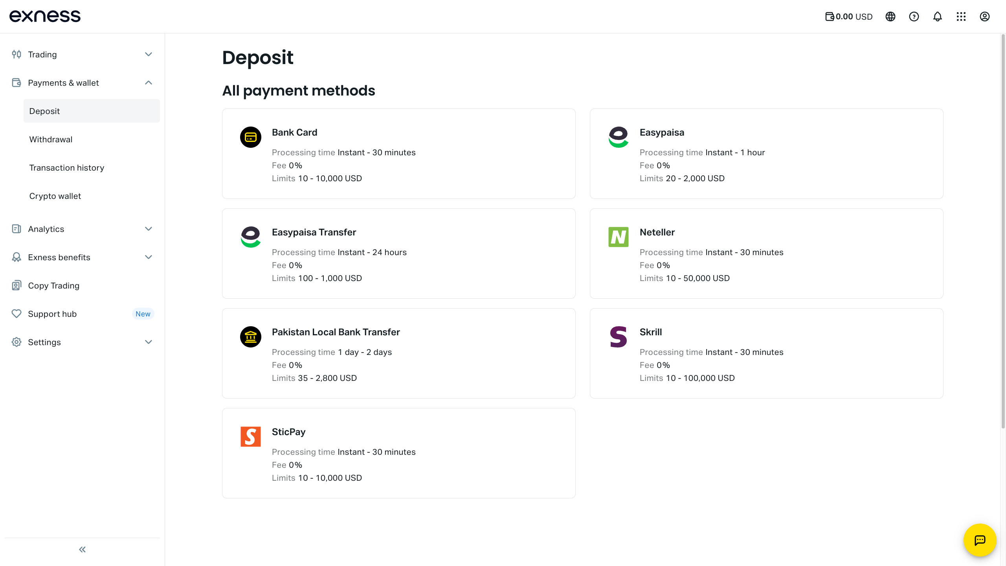This screenshot has height=566, width=1006.
Task: Click Skrill limits '10 - 100,000 USD'
Action: [x=700, y=378]
